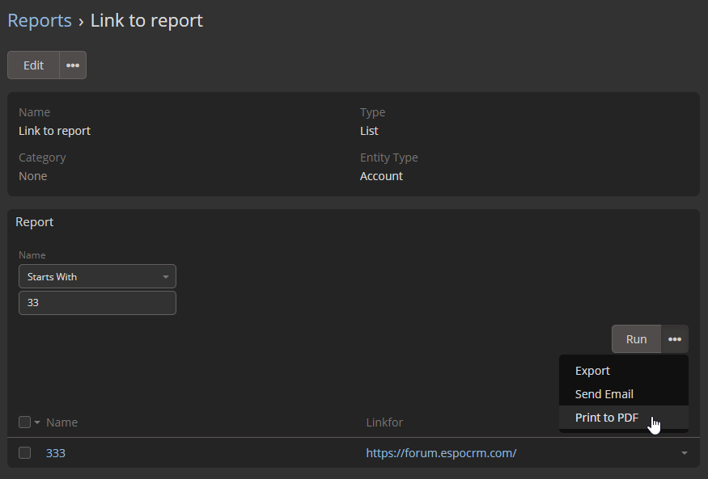This screenshot has height=479, width=708.
Task: Click the Edit button
Action: [x=33, y=65]
